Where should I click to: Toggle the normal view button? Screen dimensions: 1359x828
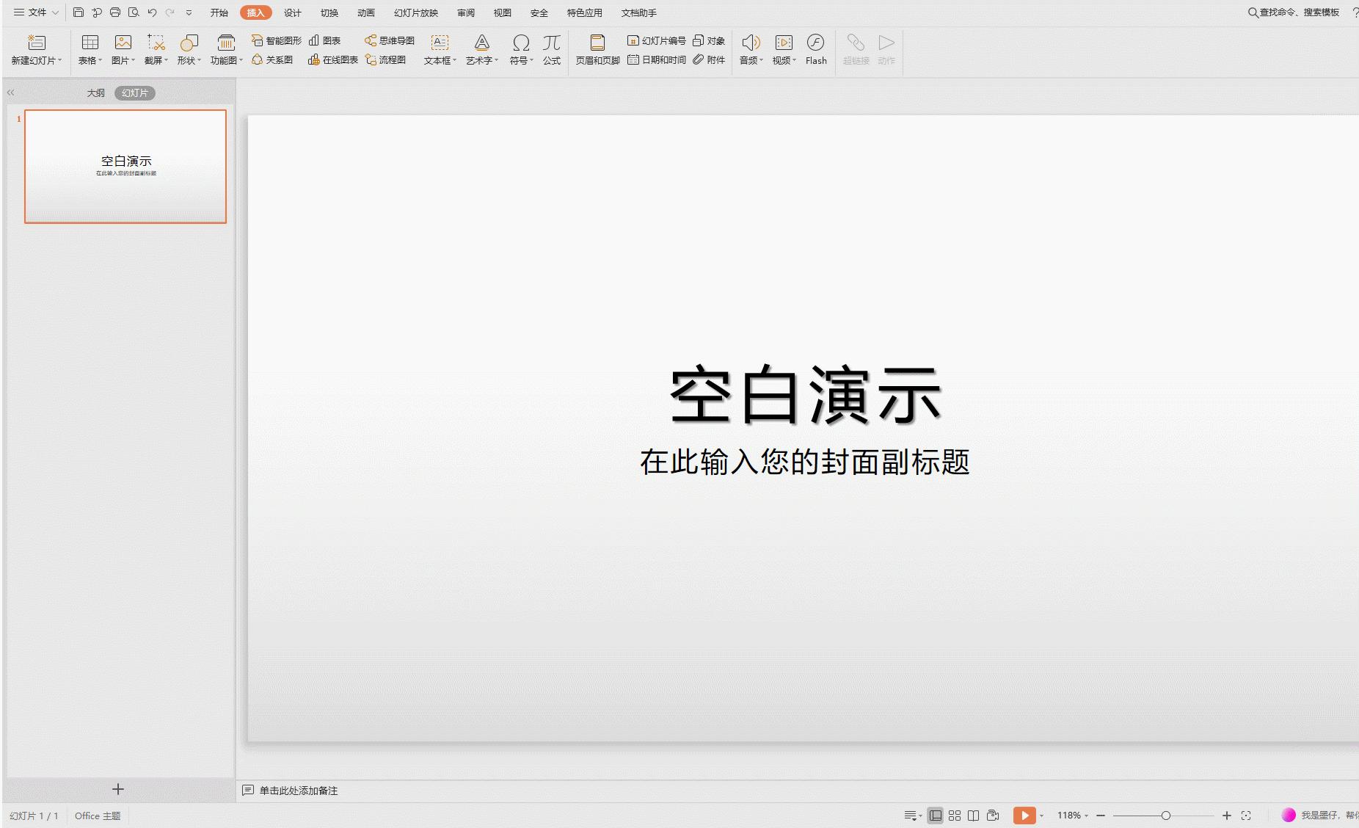coord(935,816)
